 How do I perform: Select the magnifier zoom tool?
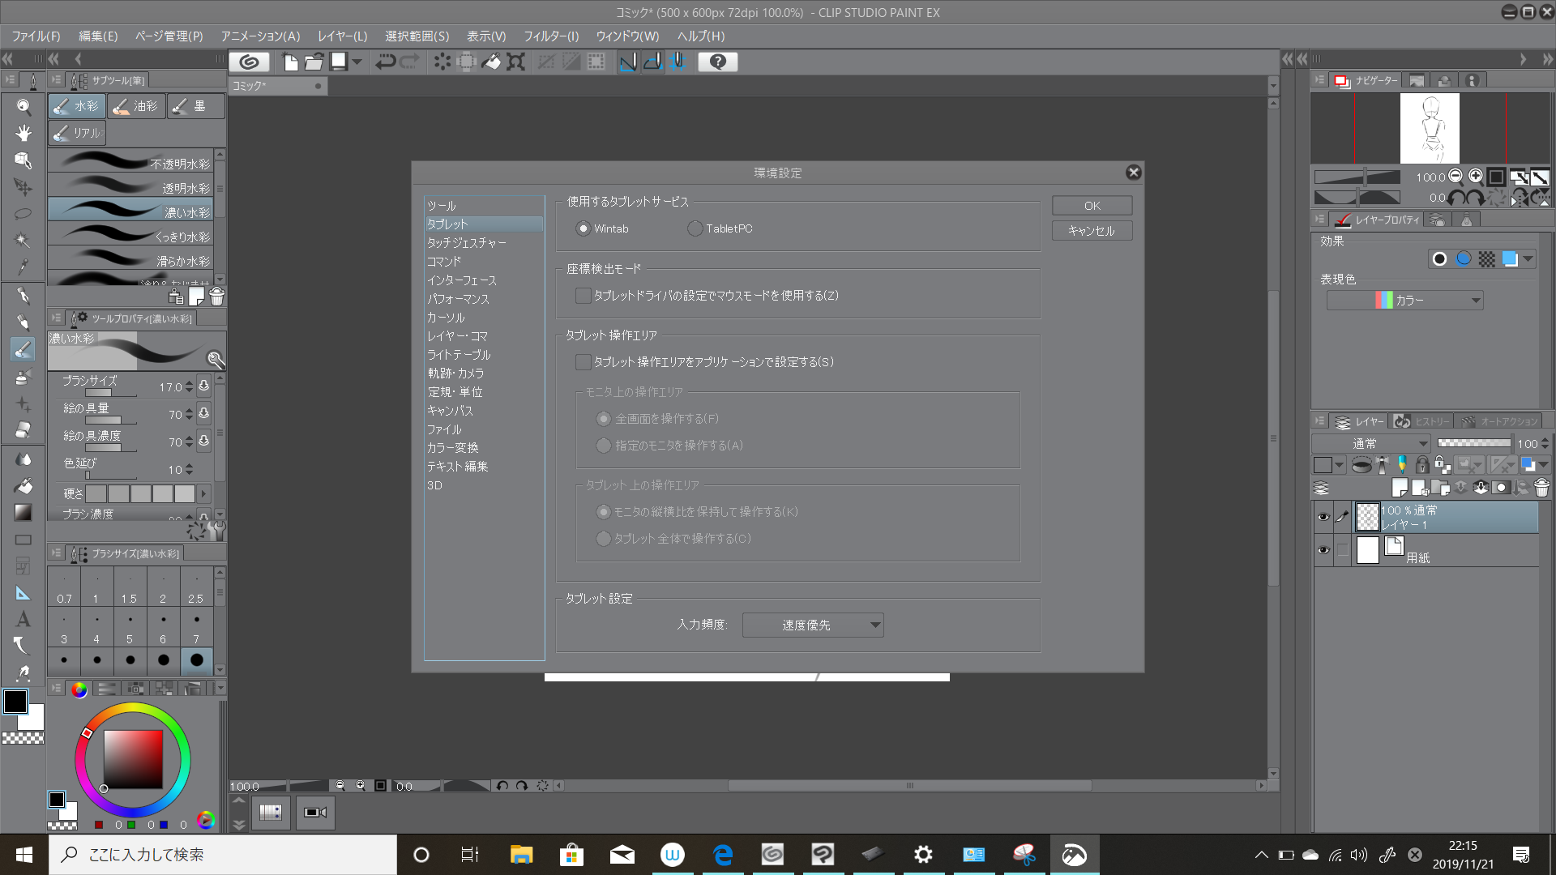pyautogui.click(x=24, y=107)
